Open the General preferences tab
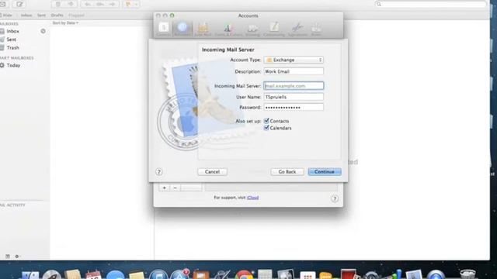 coord(164,29)
